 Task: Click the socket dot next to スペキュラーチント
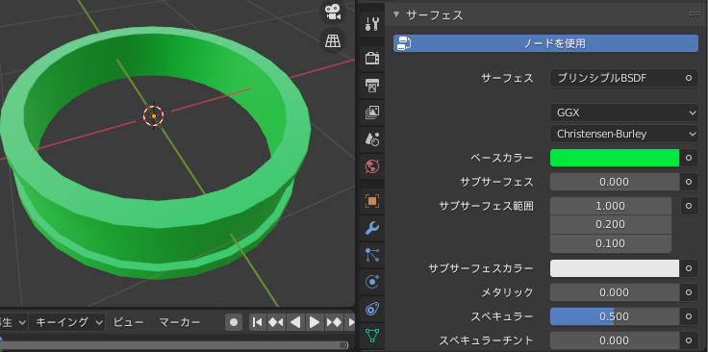(x=689, y=340)
